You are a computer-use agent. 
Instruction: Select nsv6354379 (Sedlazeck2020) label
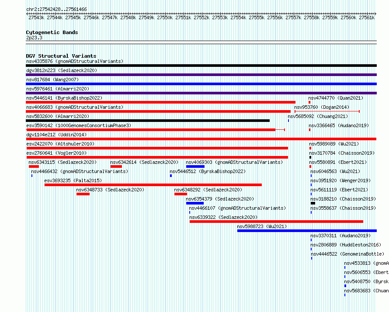click(220, 199)
